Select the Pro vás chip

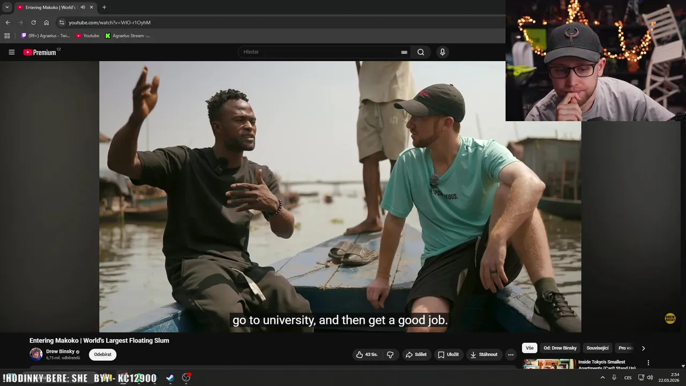point(625,348)
